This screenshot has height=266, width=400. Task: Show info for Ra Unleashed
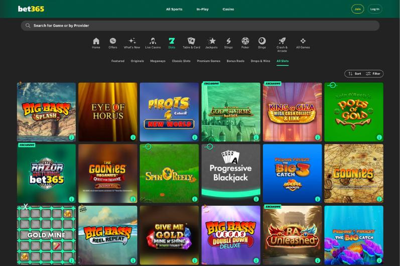click(x=318, y=260)
